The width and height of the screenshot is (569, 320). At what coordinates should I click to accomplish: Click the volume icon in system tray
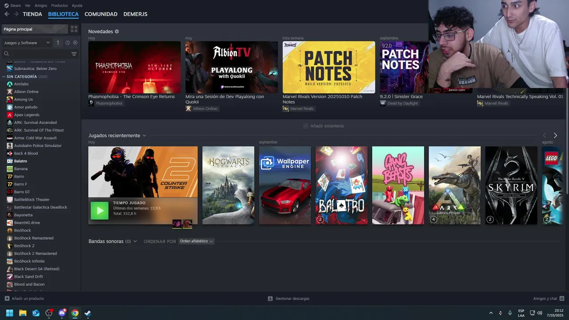tap(540, 313)
